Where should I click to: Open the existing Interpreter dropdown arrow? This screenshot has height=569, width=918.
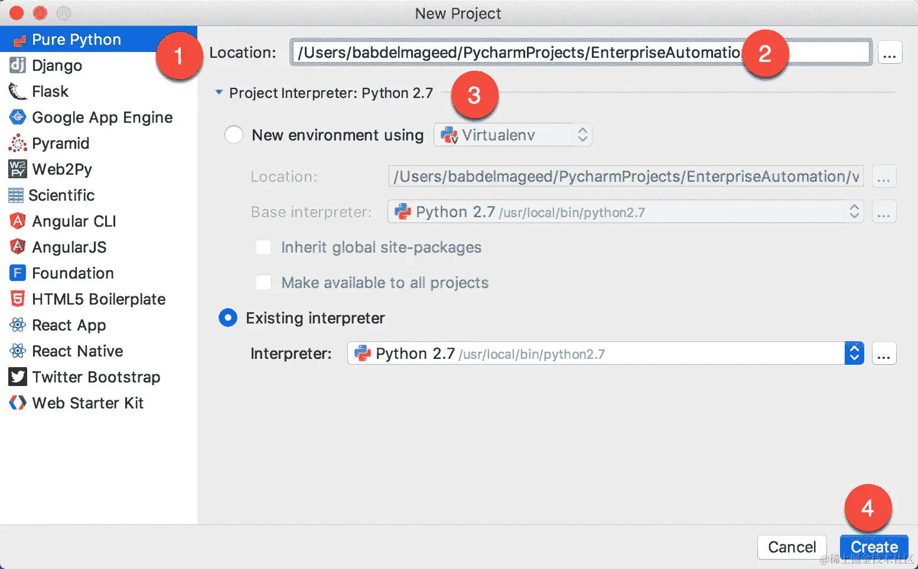point(854,353)
